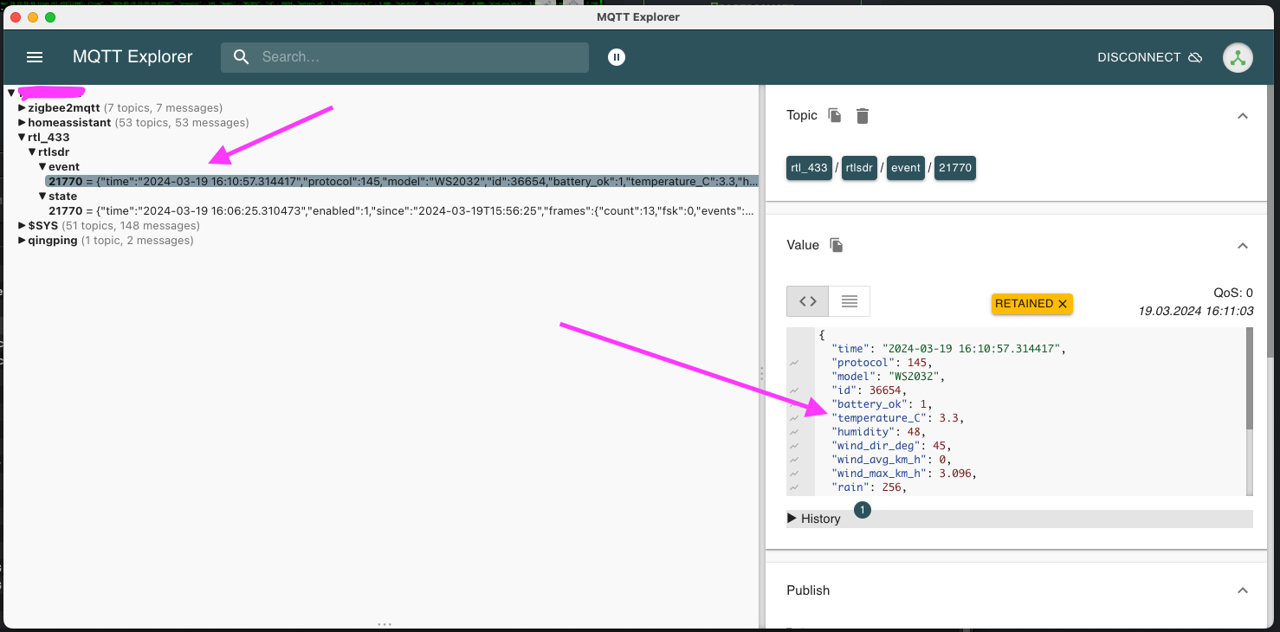Click the event topic breadcrumb chip
1280x632 pixels.
(906, 168)
